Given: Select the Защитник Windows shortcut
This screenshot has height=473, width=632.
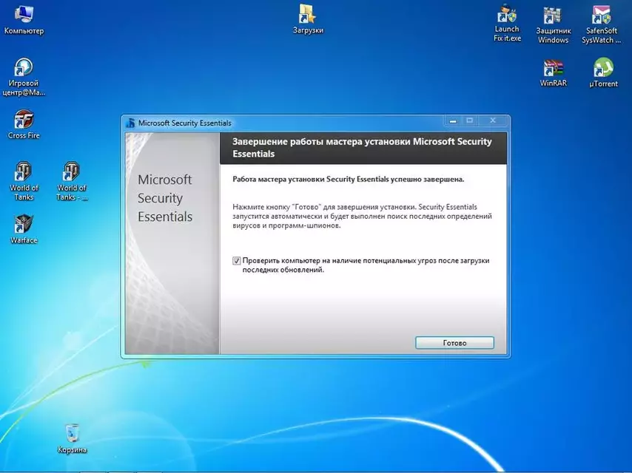Looking at the screenshot, I should point(554,24).
